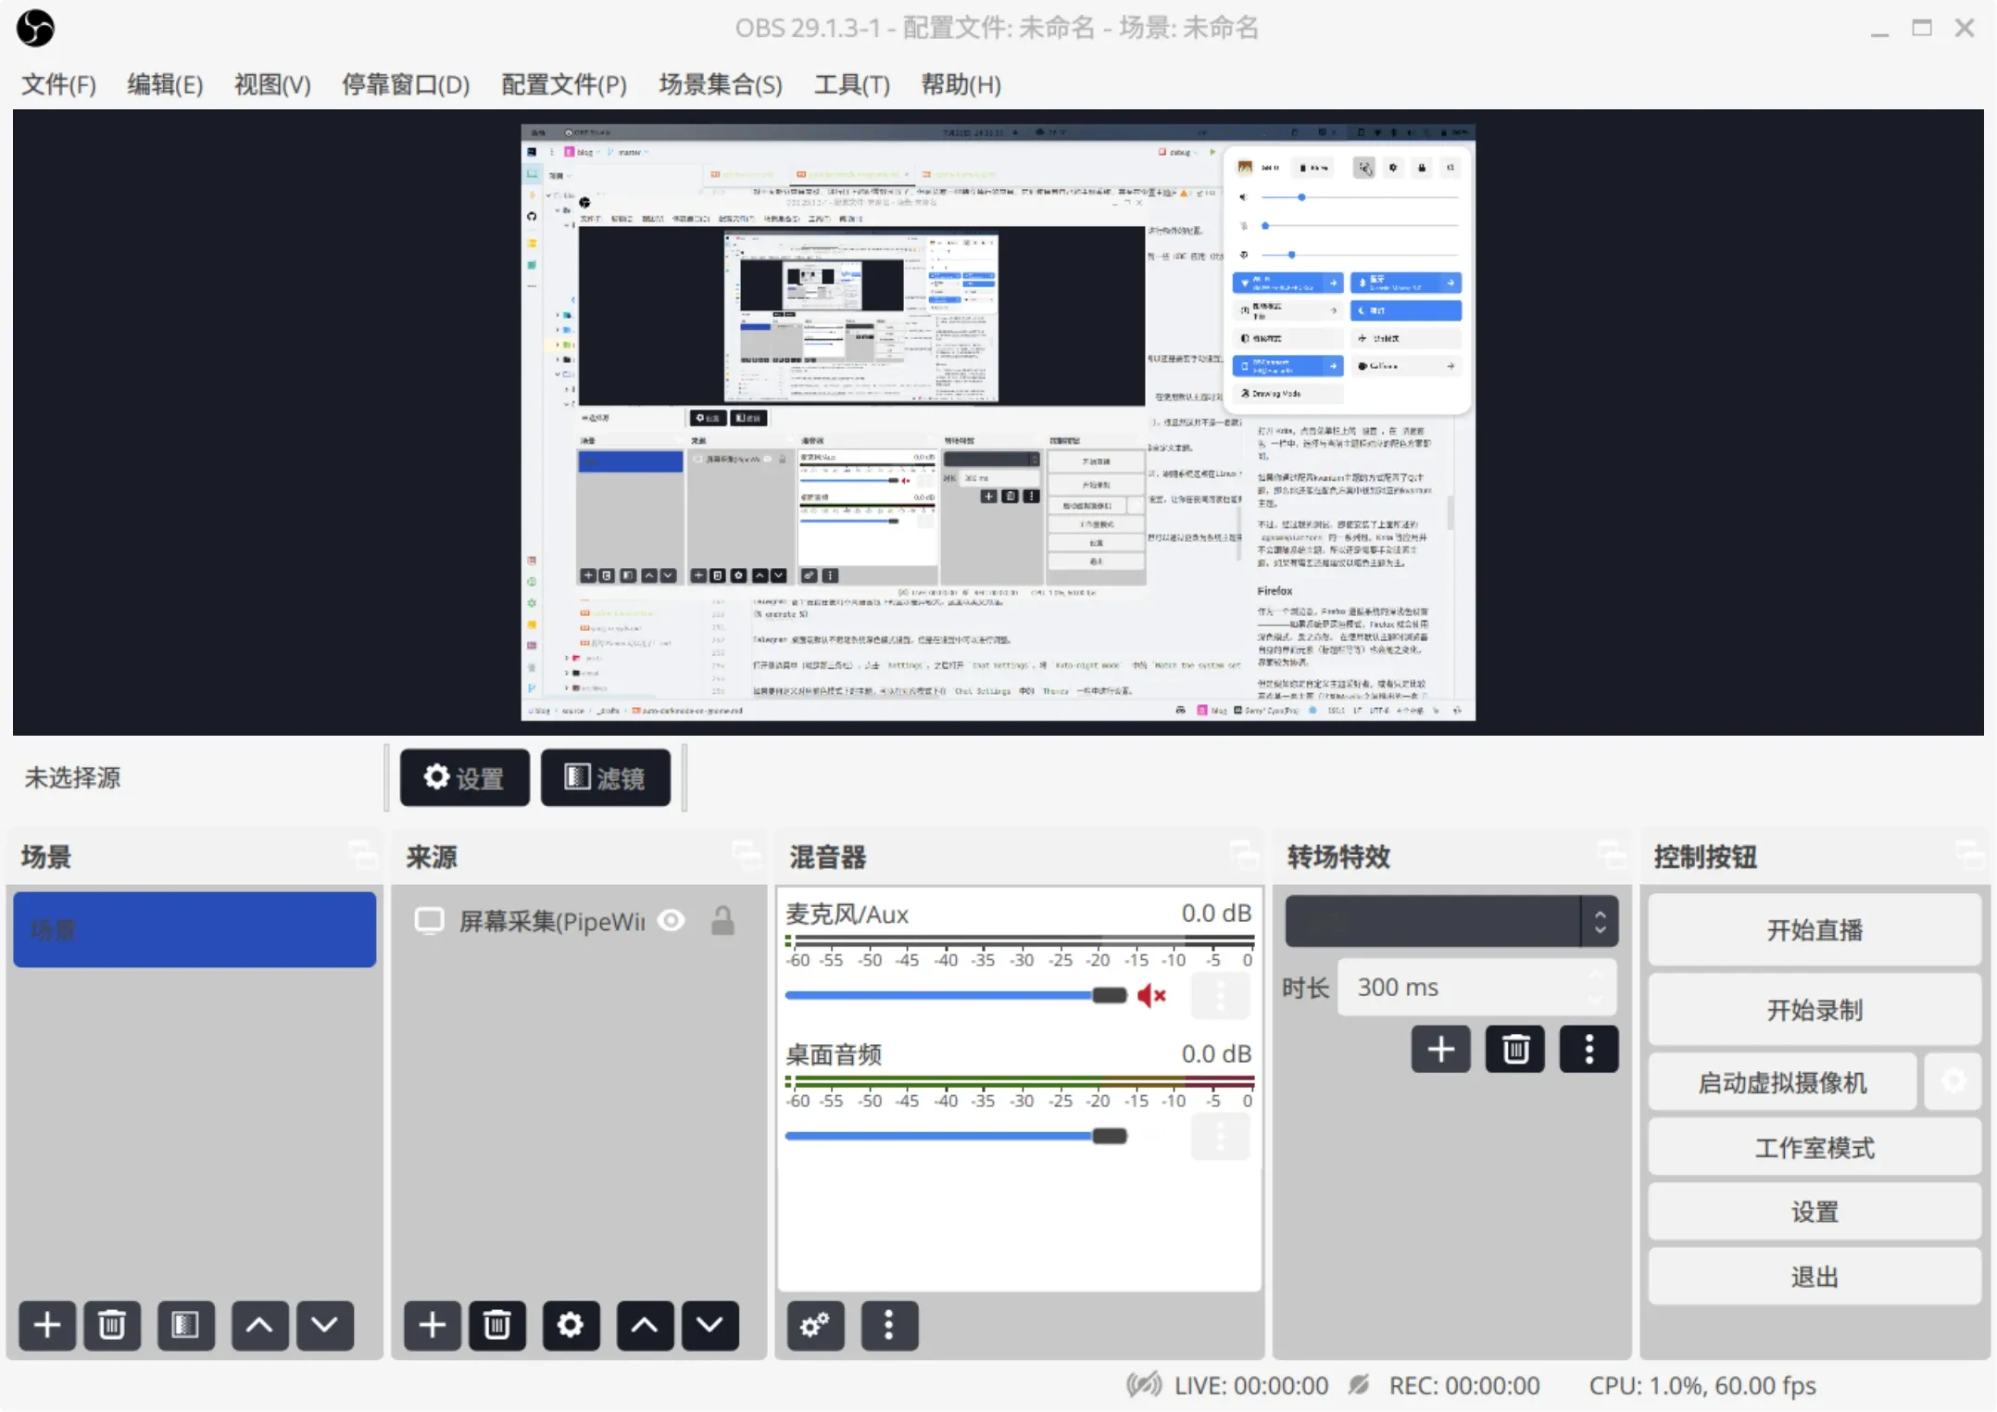Image resolution: width=1997 pixels, height=1412 pixels.
Task: Open the 麦克风/Aux options dots menu
Action: [x=1220, y=995]
